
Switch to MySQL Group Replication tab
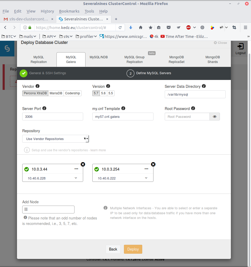[134, 59]
